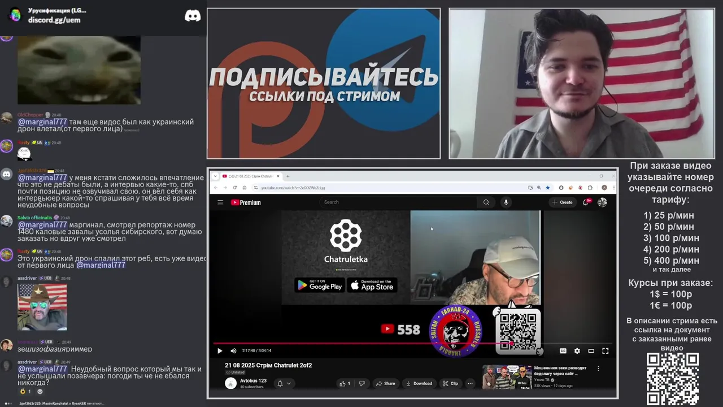723x407 pixels.
Task: Enter fullscreen on the video player
Action: (x=605, y=350)
